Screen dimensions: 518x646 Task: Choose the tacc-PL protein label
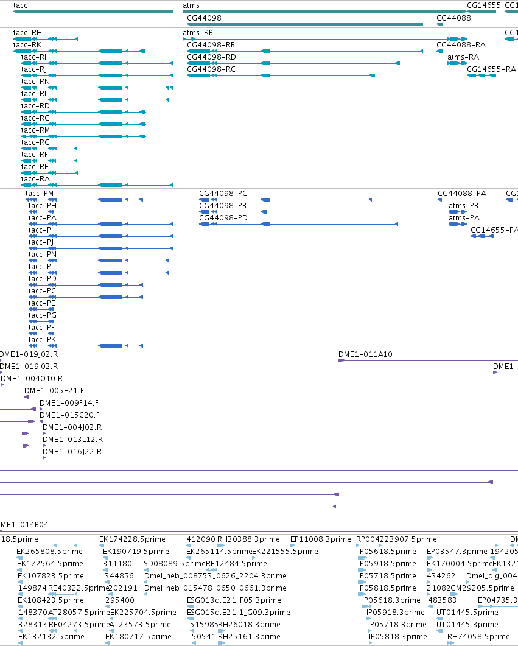(x=41, y=267)
